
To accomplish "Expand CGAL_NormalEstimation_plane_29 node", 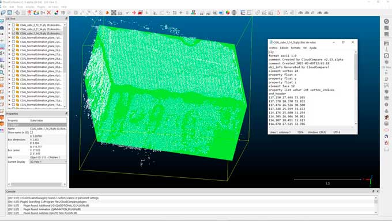I will coord(9,63).
